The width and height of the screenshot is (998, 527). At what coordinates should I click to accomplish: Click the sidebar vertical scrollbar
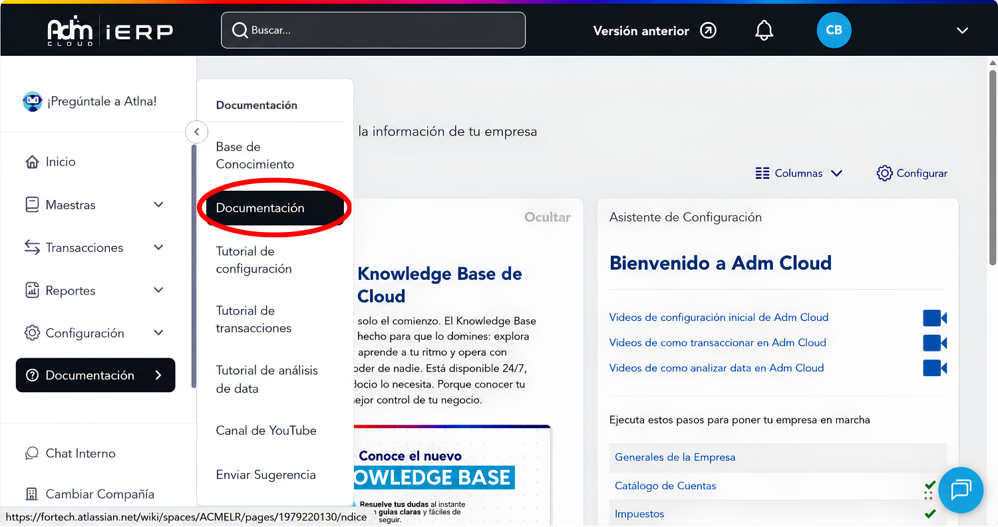(x=194, y=266)
